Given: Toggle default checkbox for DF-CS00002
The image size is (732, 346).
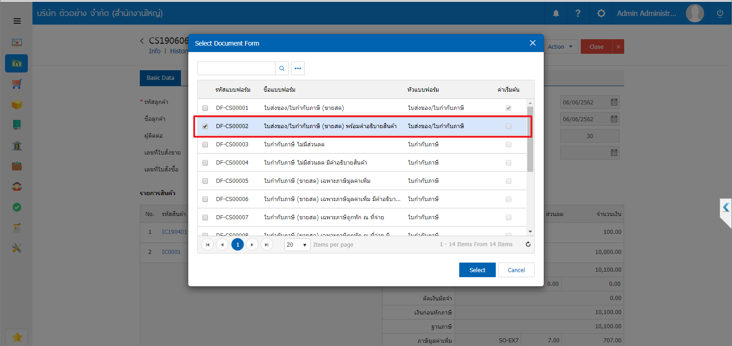Looking at the screenshot, I should (509, 126).
